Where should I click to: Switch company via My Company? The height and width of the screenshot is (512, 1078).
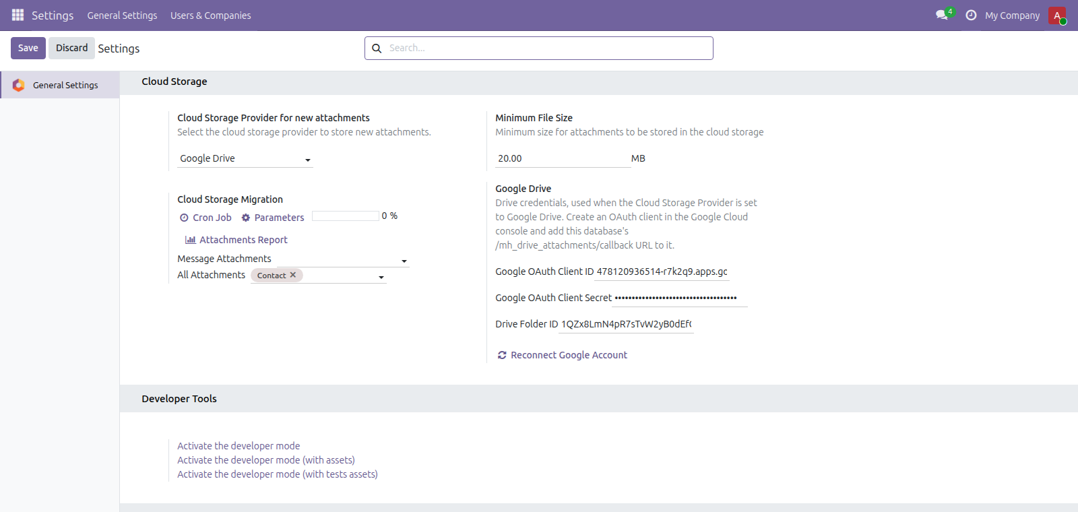tap(1012, 15)
